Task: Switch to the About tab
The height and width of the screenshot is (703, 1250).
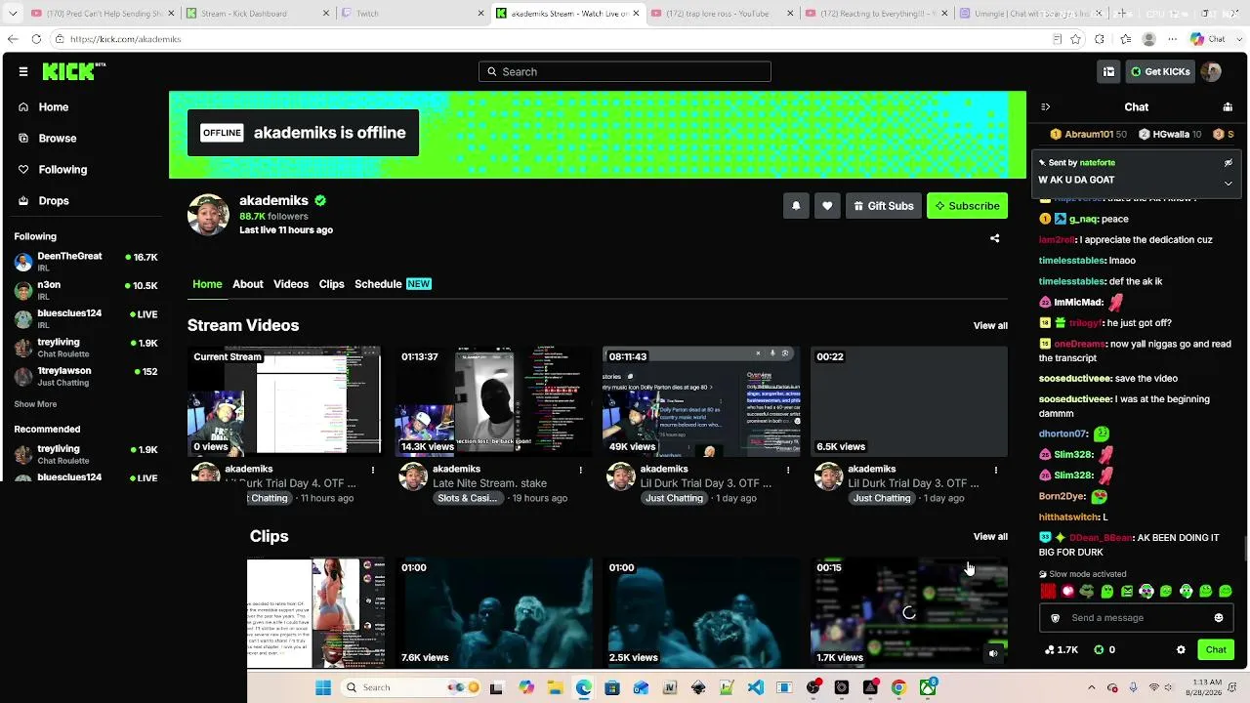Action: 248,284
